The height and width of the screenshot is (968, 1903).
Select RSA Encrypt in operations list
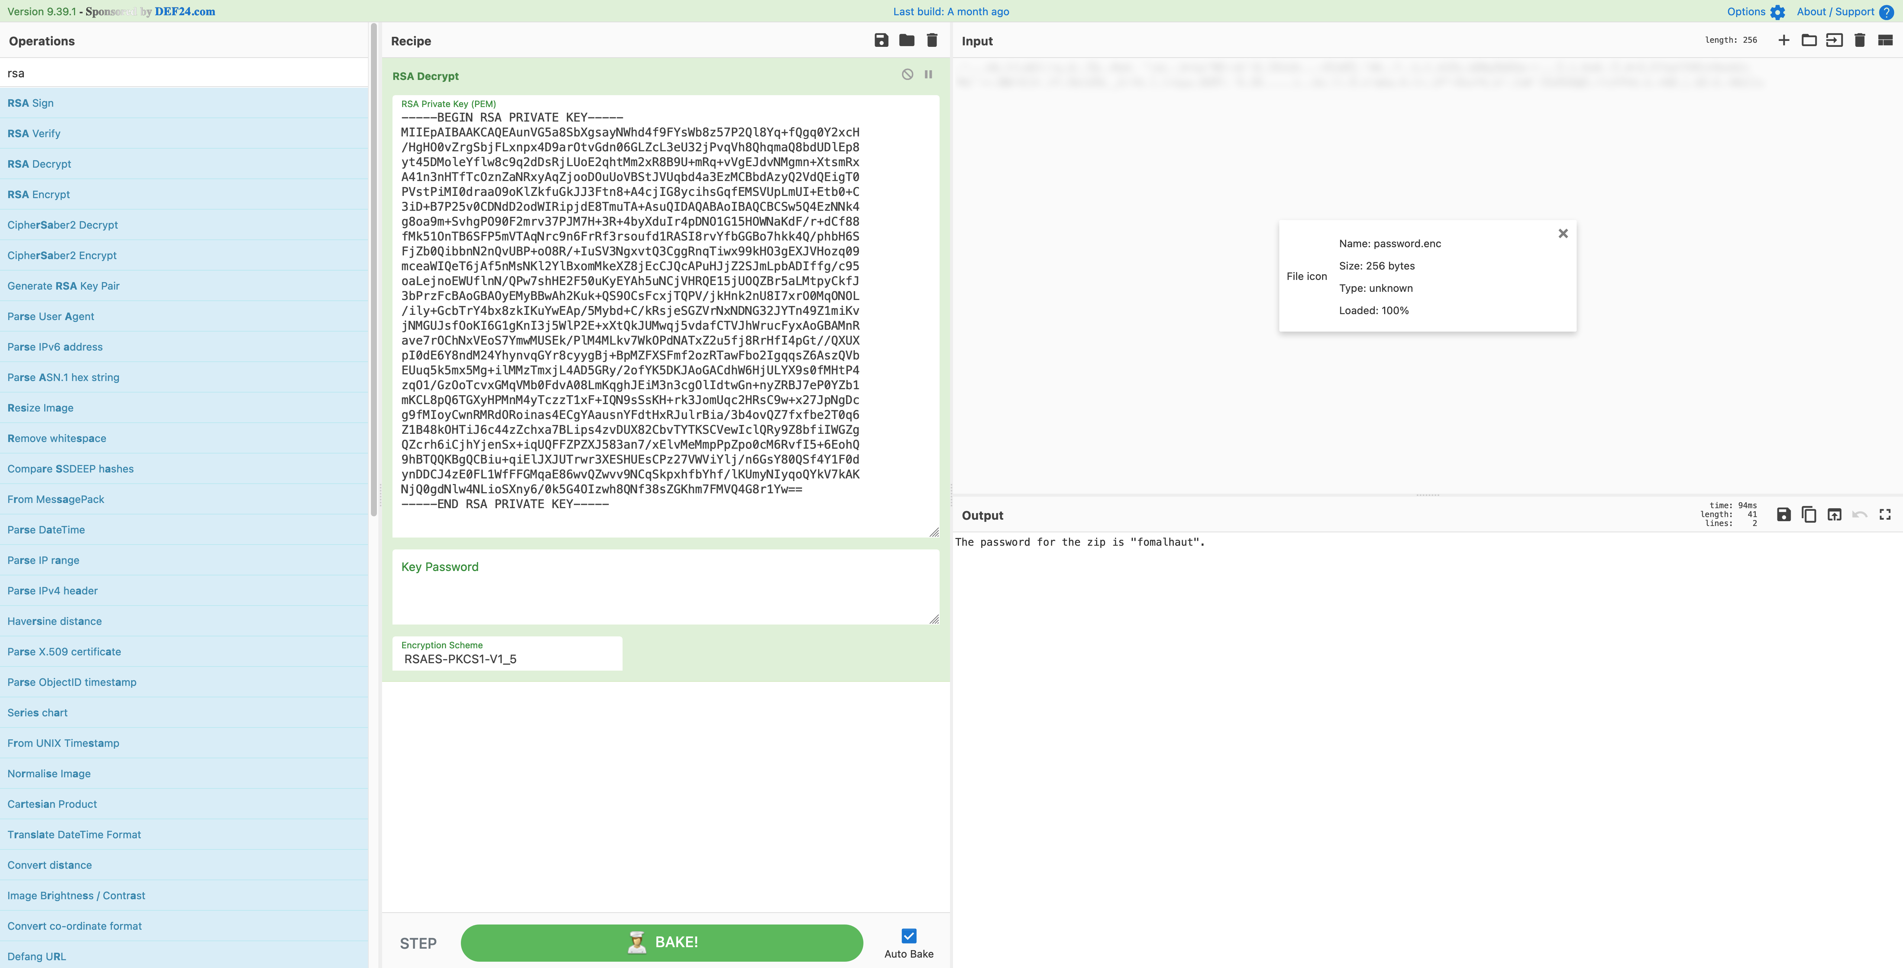click(x=38, y=194)
